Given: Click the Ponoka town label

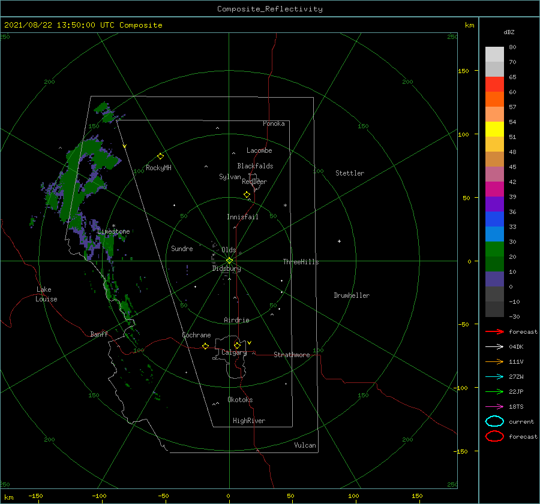Looking at the screenshot, I should coord(274,123).
